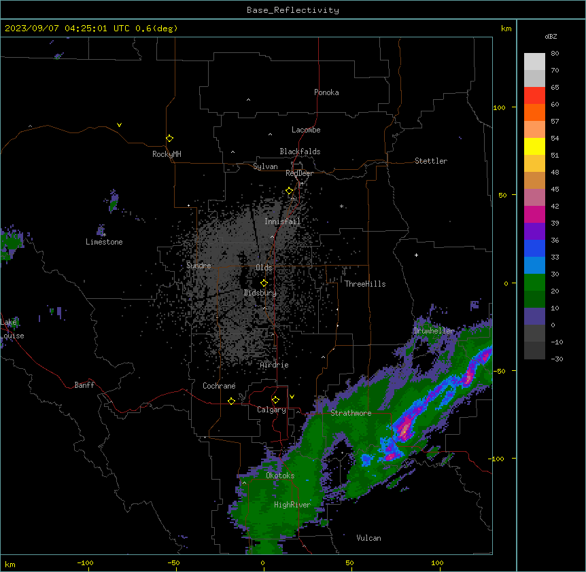Click the Strathmore town label
Viewport: 586px width, 572px height.
click(351, 413)
